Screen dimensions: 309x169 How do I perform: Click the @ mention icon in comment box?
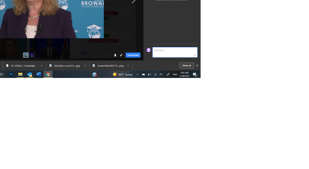[195, 56]
